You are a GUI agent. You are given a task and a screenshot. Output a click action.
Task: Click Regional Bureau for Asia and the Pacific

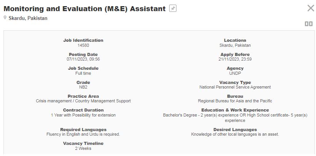click(x=235, y=101)
